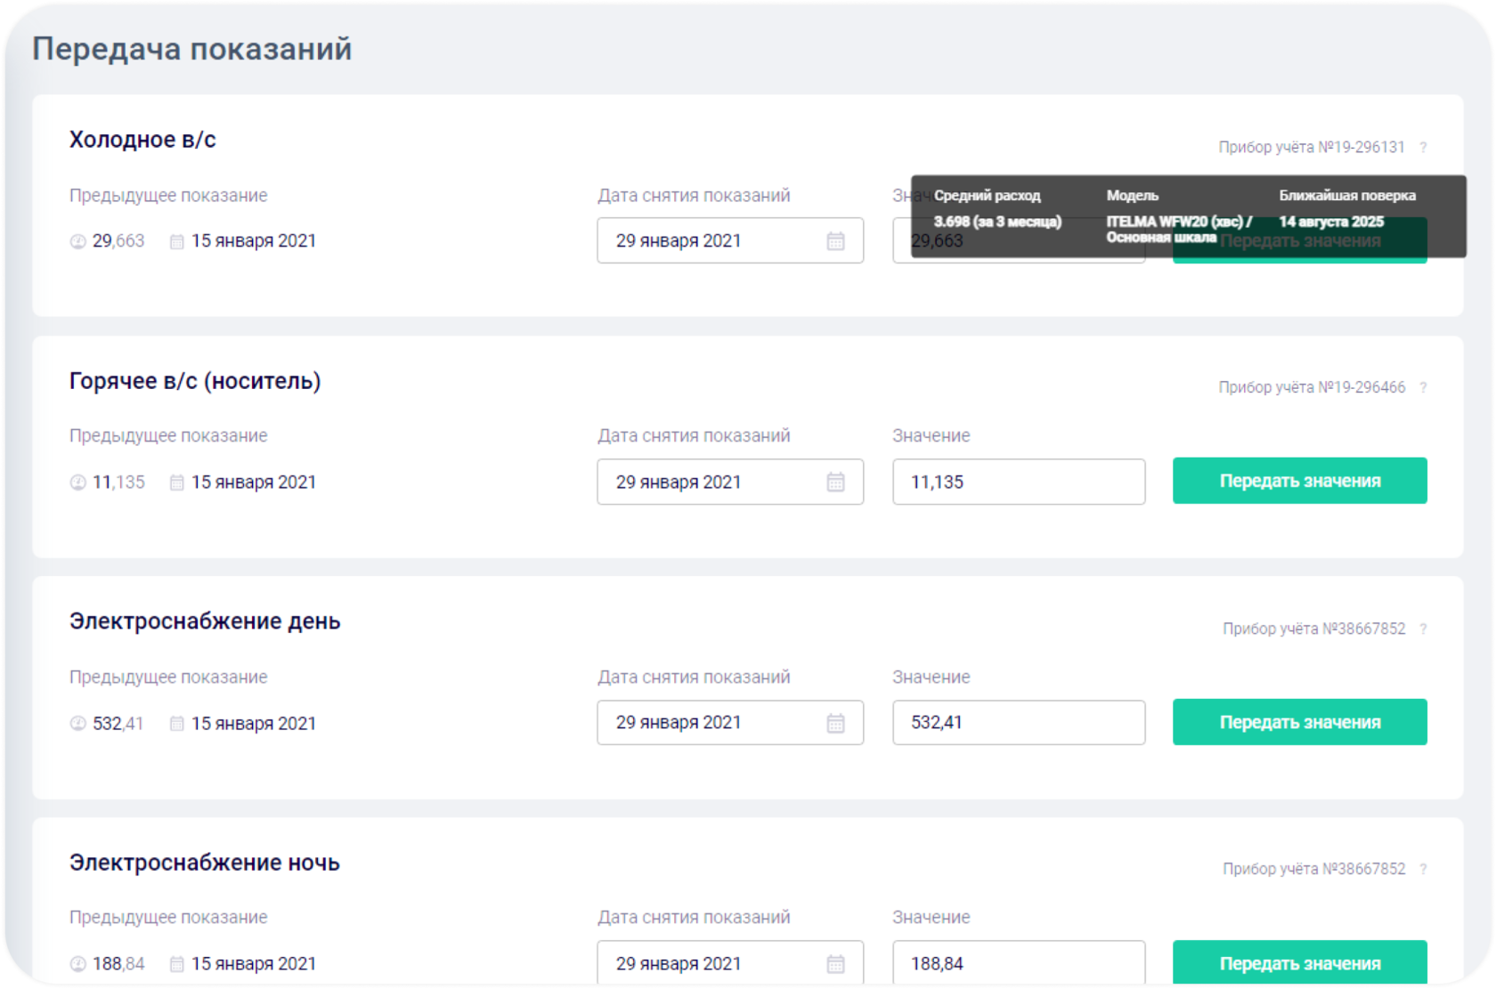Click the page title Передача показаний

click(192, 49)
